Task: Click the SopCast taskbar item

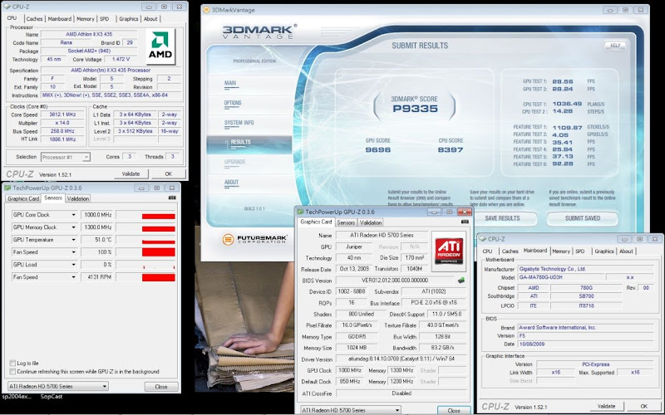Action: pos(51,397)
